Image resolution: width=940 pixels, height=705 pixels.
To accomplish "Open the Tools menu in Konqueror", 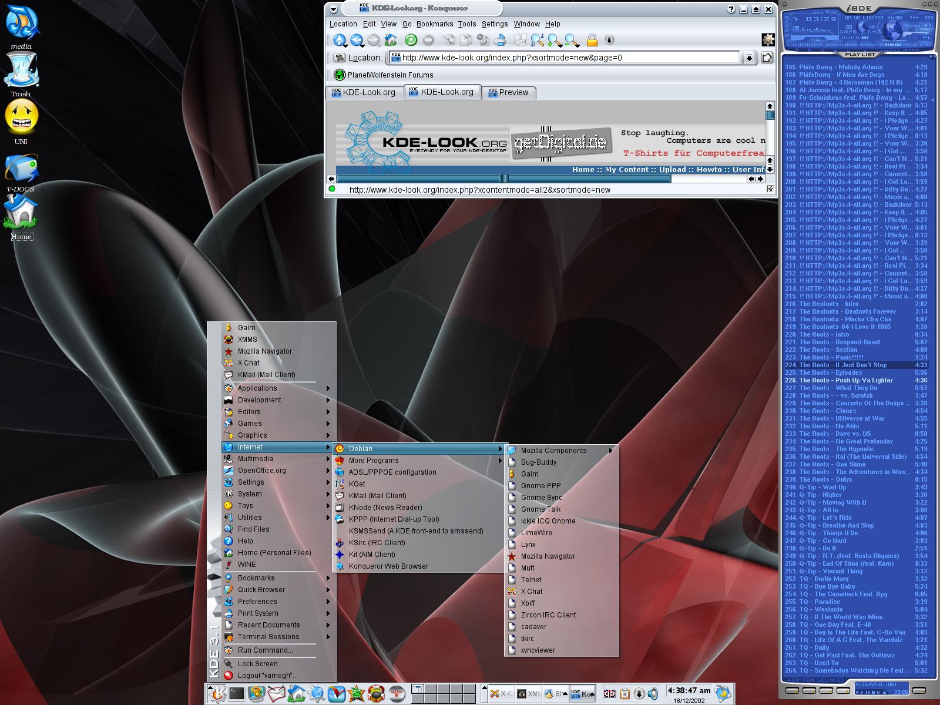I will coord(467,24).
